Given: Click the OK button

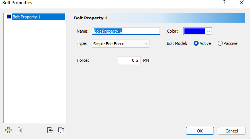Looking at the screenshot, I should coord(200,131).
